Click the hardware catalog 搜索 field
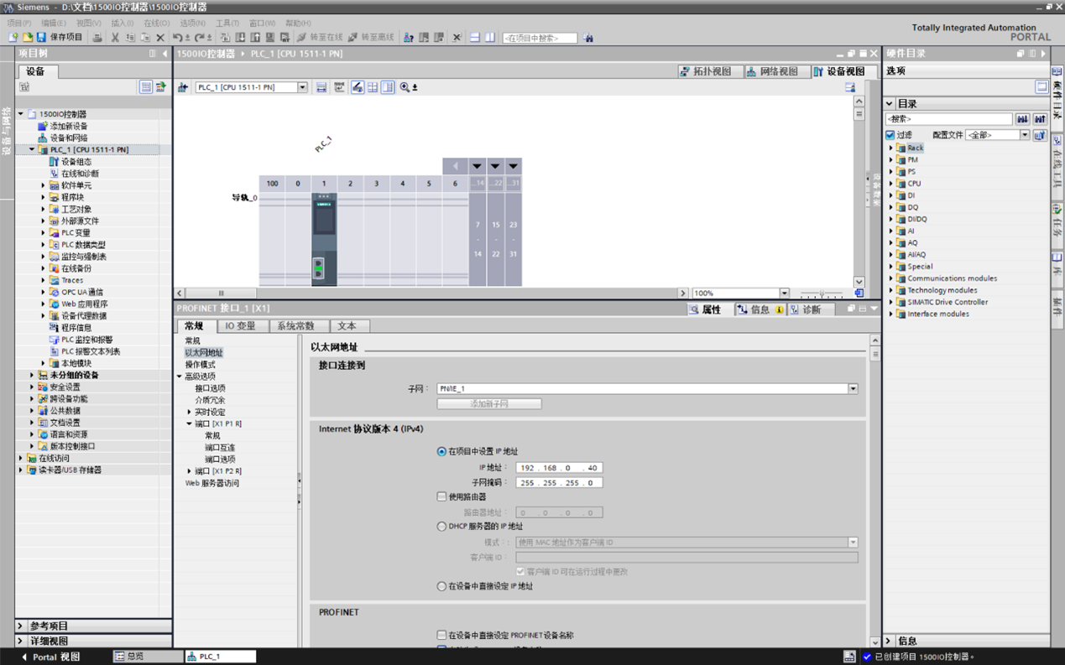 tap(949, 119)
